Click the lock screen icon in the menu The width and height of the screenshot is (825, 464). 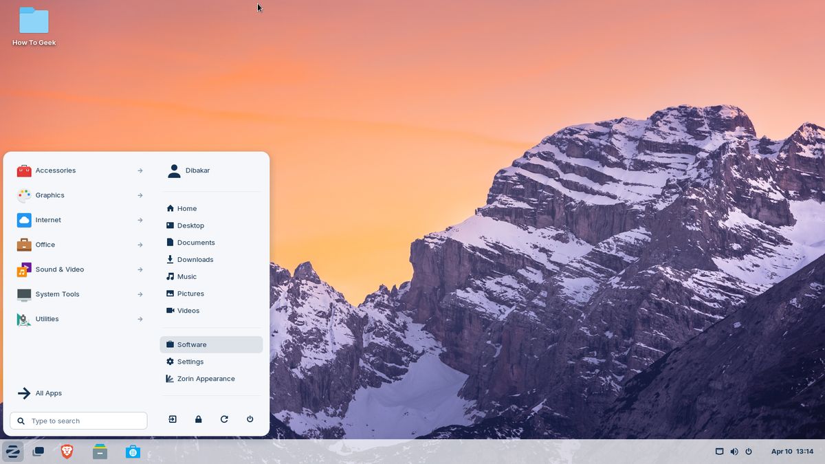pyautogui.click(x=198, y=419)
